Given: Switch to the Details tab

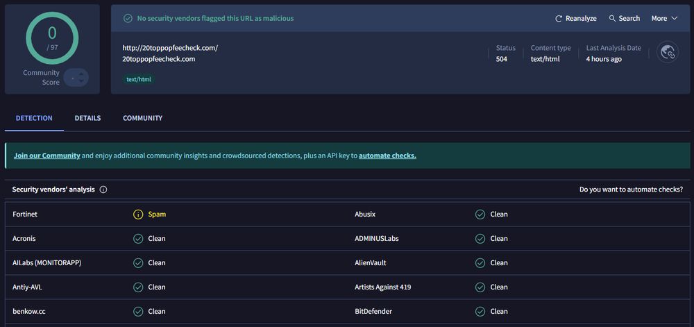Looking at the screenshot, I should click(87, 118).
